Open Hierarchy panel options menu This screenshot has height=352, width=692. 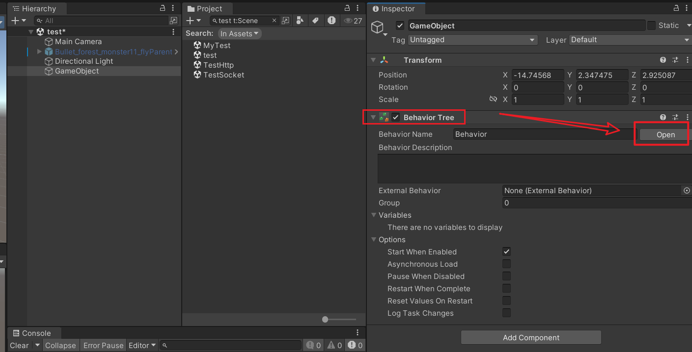pyautogui.click(x=173, y=8)
